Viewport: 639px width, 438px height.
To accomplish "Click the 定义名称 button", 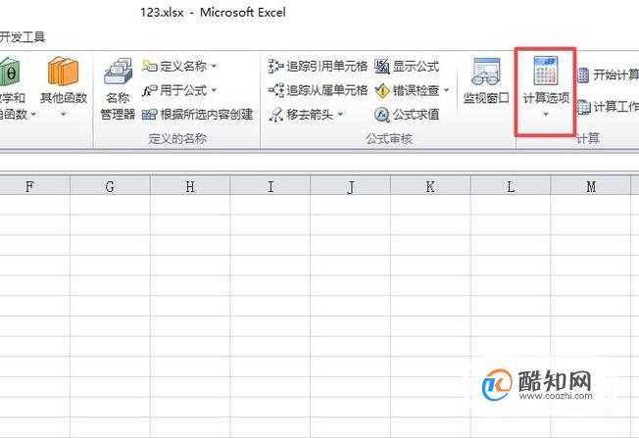I will (175, 66).
